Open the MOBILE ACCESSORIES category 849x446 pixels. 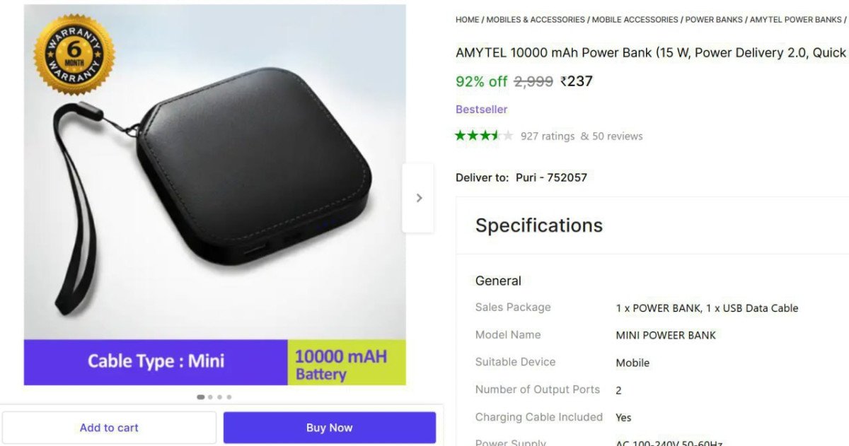tap(634, 19)
